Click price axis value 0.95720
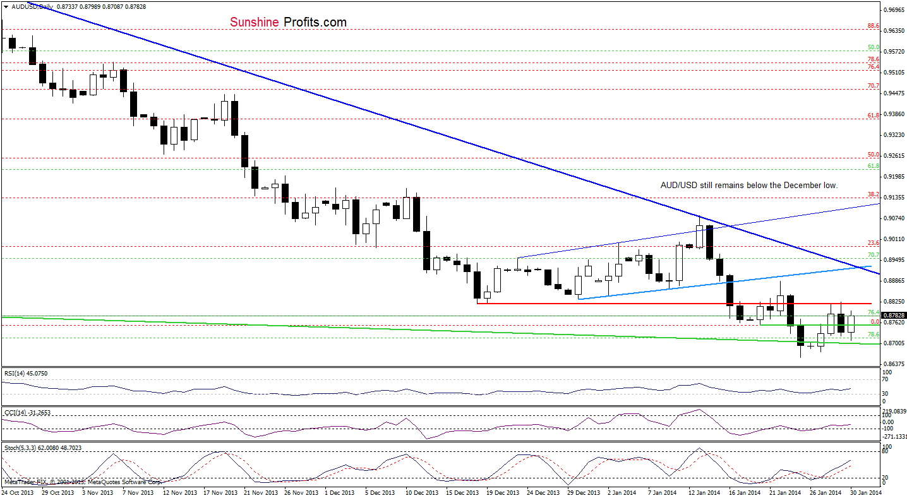The height and width of the screenshot is (498, 907). [894, 52]
